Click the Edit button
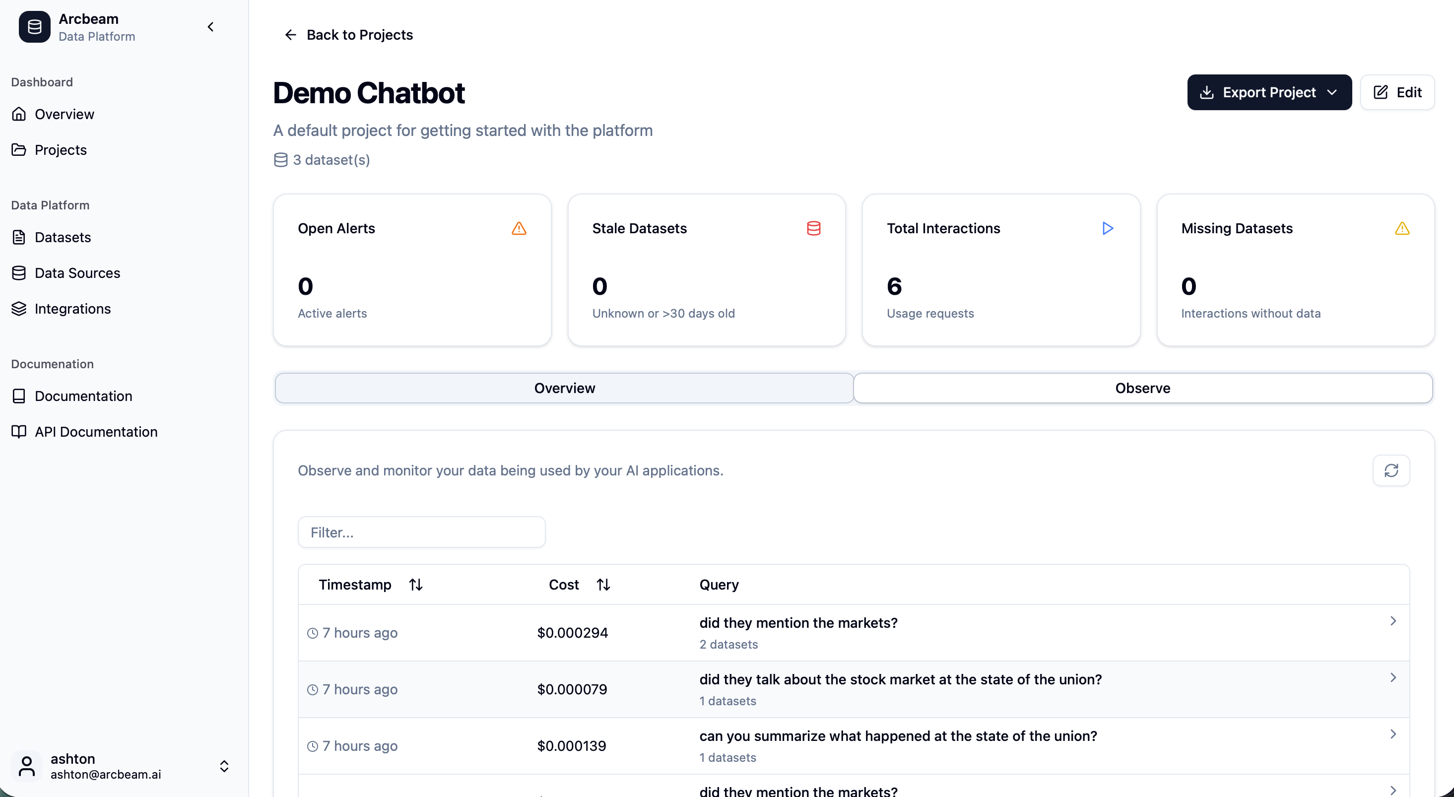The height and width of the screenshot is (797, 1454). [x=1397, y=92]
